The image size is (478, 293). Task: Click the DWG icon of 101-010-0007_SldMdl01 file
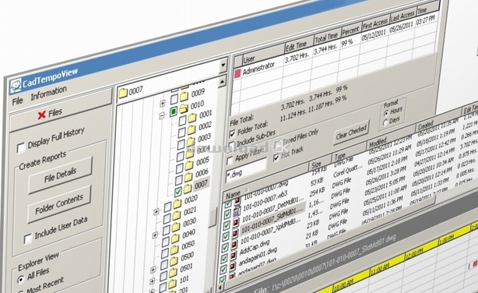(x=235, y=234)
